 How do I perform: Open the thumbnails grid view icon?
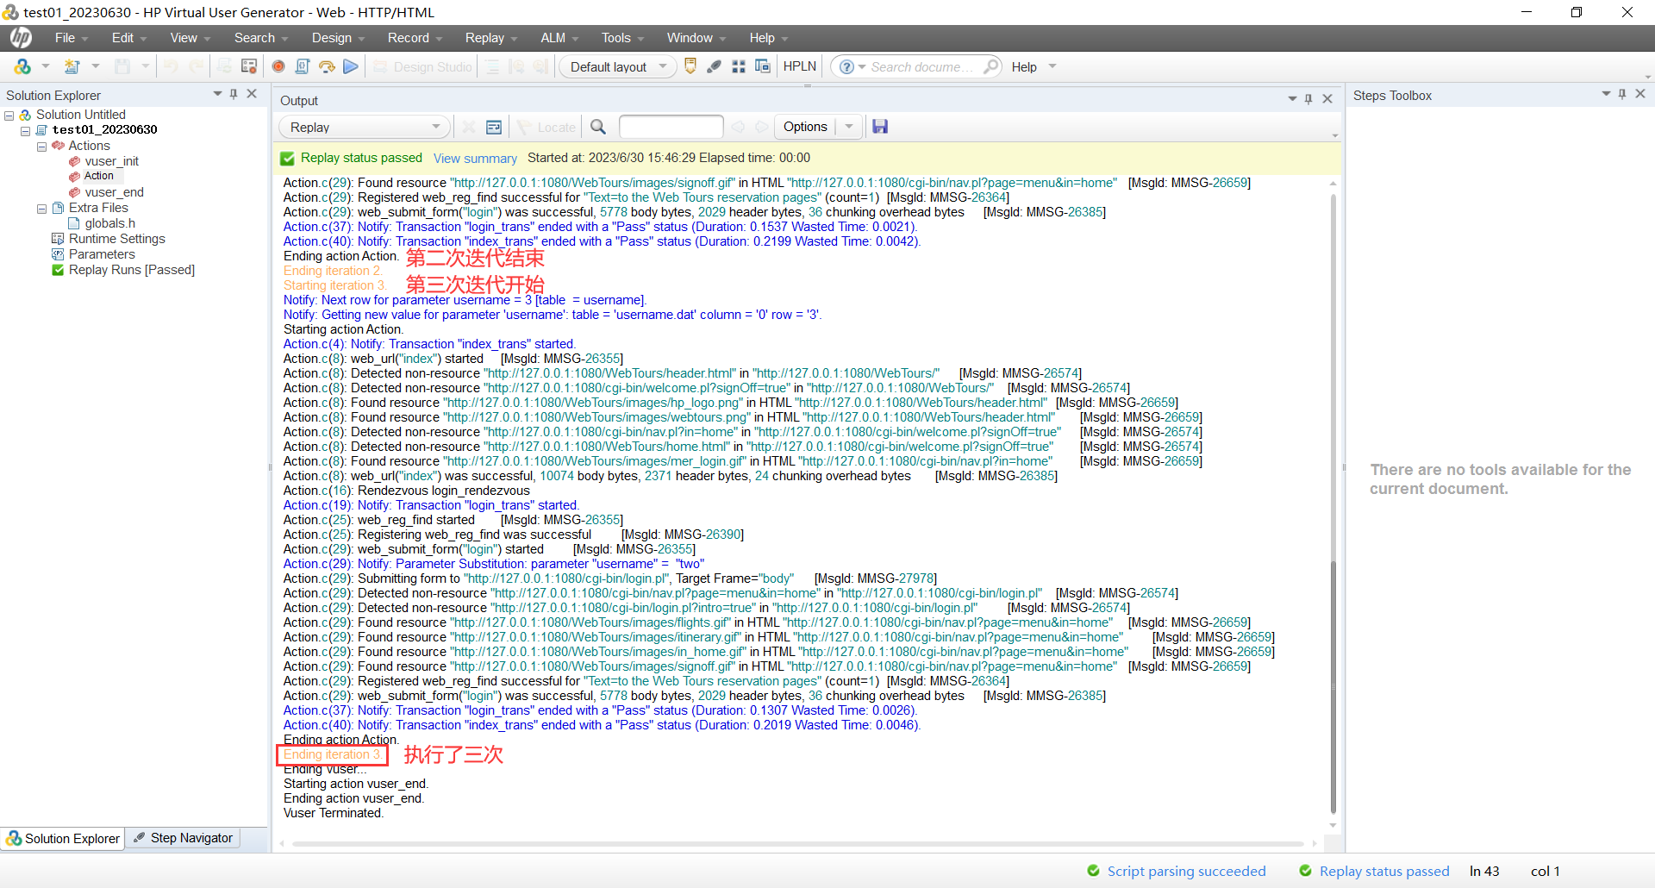coord(739,66)
